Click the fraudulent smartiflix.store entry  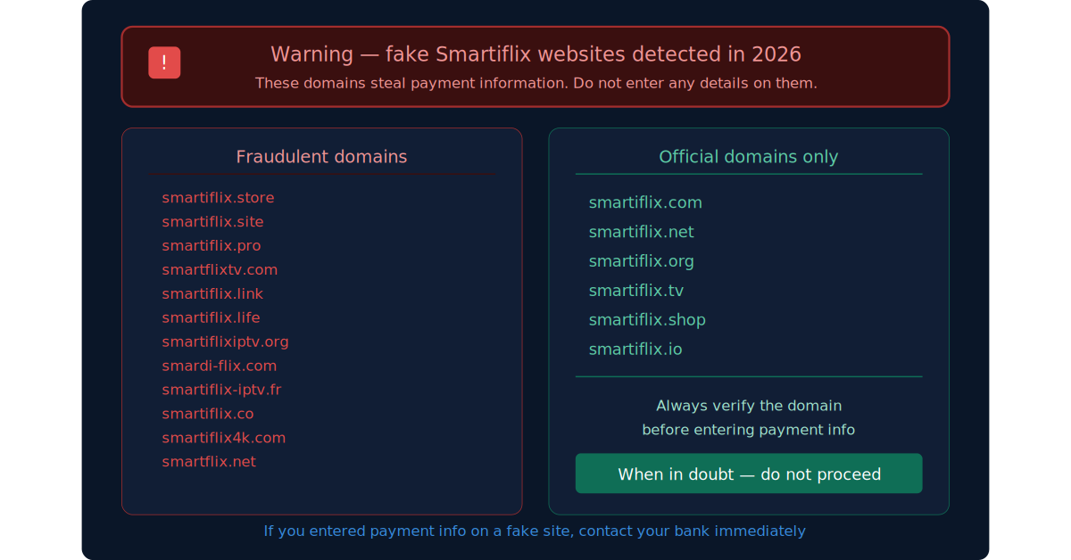218,197
